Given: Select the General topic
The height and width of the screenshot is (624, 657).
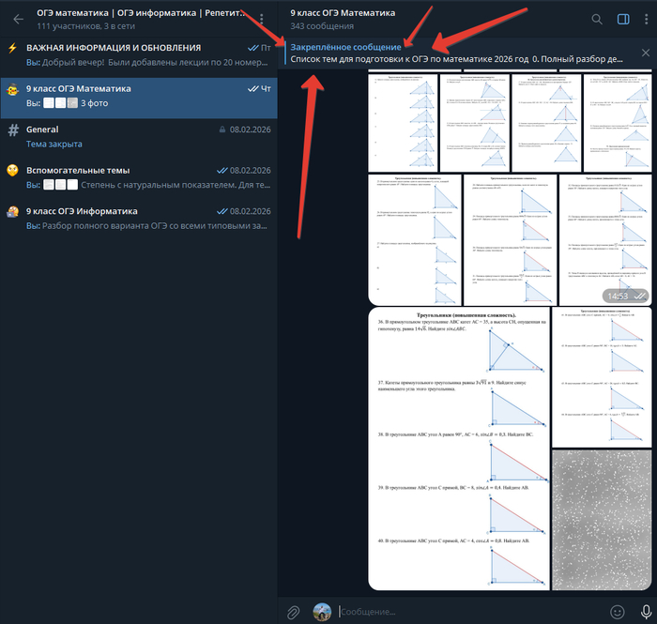Looking at the screenshot, I should point(139,136).
